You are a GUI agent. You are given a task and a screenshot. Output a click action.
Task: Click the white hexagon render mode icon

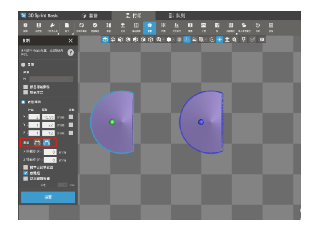[x=168, y=39]
